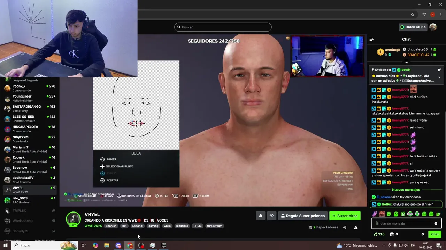Open File Explorer from taskbar

point(107,245)
